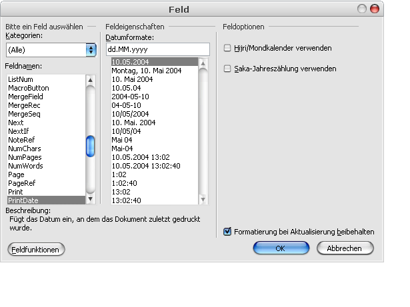410x307 pixels.
Task: Click the Feldfunktionen button
Action: tap(36, 250)
